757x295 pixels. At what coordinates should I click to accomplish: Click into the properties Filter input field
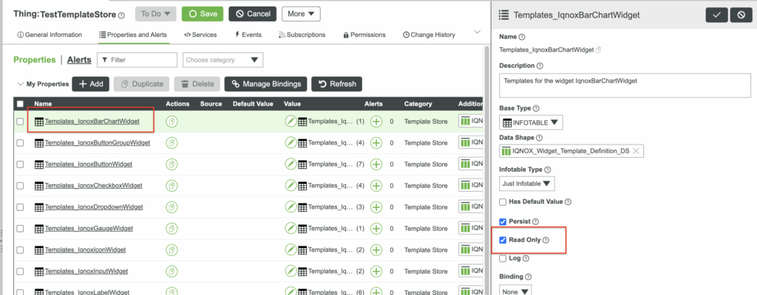[142, 60]
